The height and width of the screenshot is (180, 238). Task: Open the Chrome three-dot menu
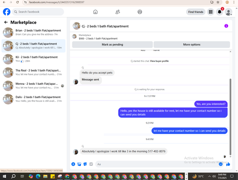[x=234, y=2]
